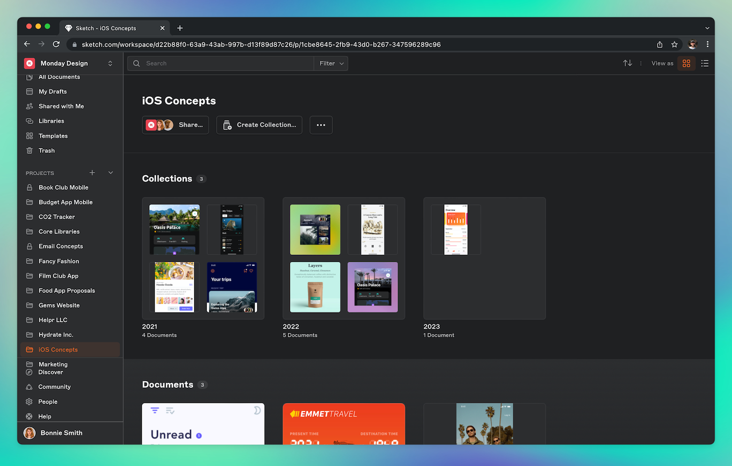
Task: Open the Filter dropdown
Action: pyautogui.click(x=331, y=64)
